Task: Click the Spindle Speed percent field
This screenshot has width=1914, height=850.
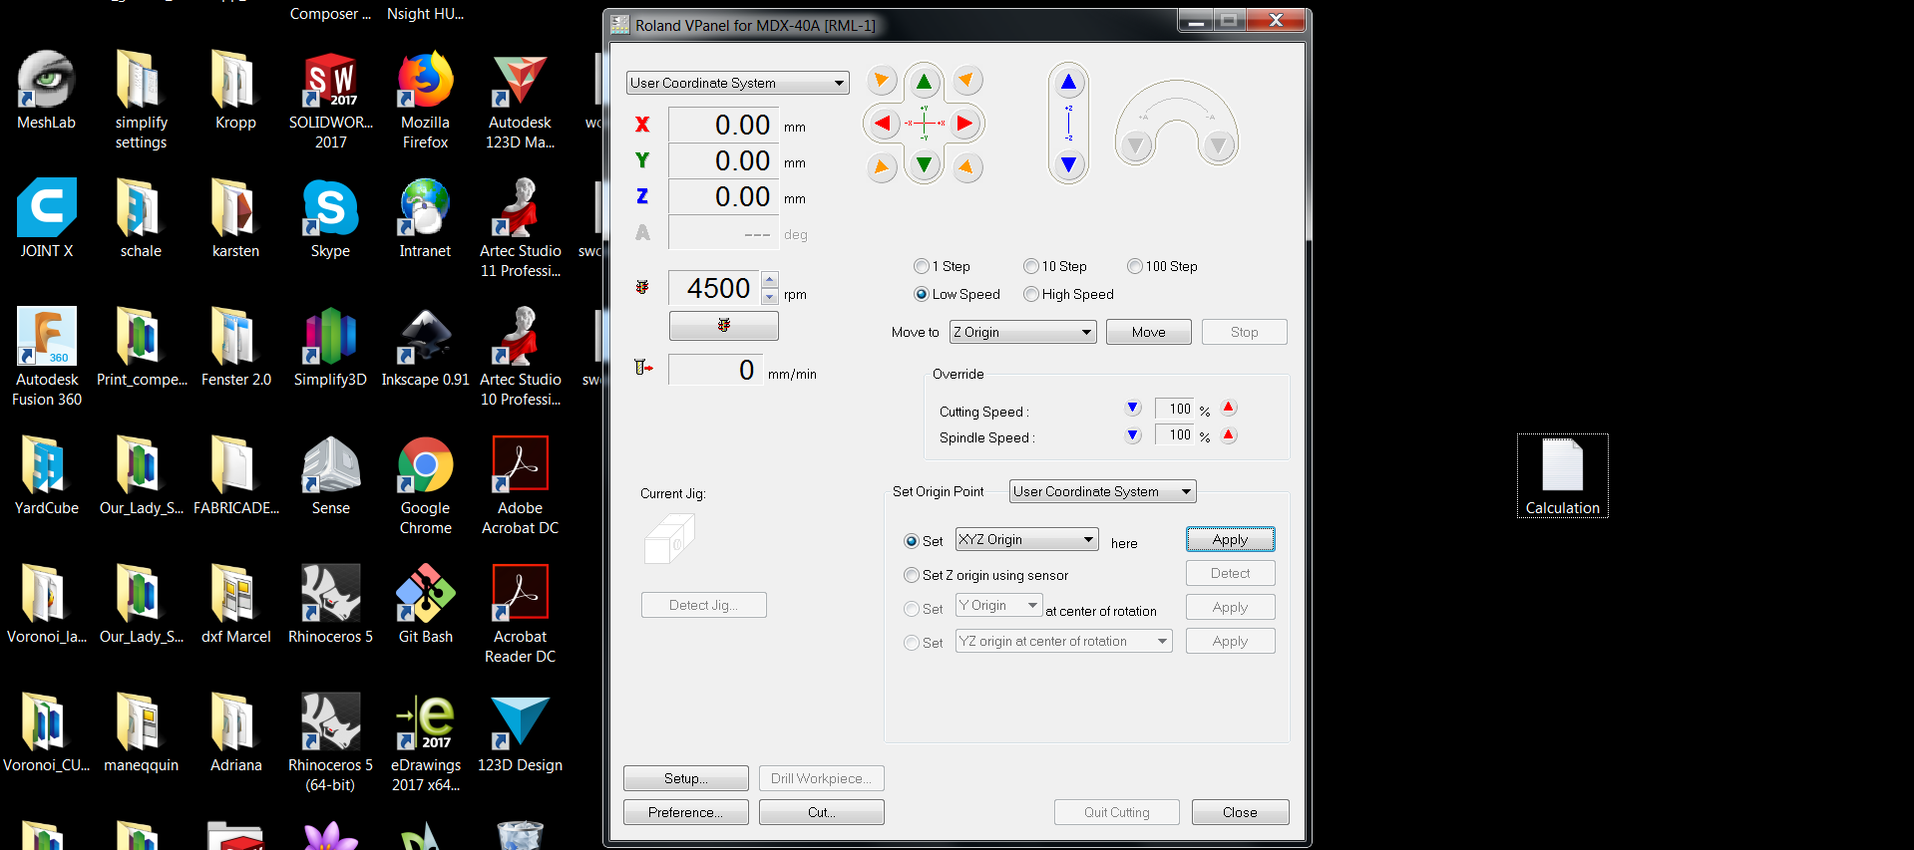Action: pyautogui.click(x=1174, y=434)
